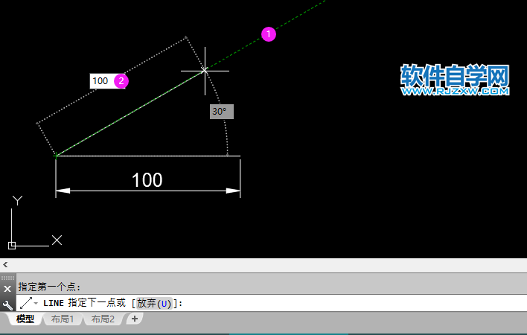Switch to the 模型 tab
Screen dimensions: 527x335
tap(25, 319)
